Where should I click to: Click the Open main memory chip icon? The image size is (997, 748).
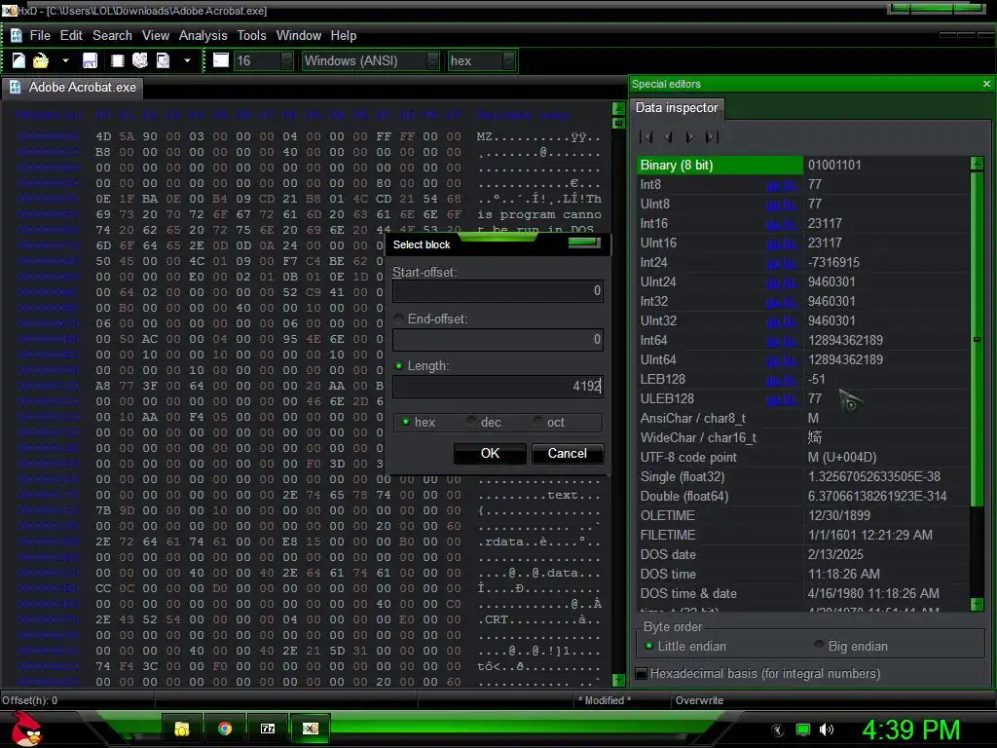(117, 60)
